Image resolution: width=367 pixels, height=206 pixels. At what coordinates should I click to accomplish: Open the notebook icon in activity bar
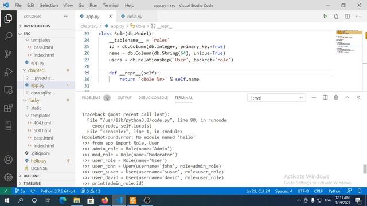pos(8,126)
